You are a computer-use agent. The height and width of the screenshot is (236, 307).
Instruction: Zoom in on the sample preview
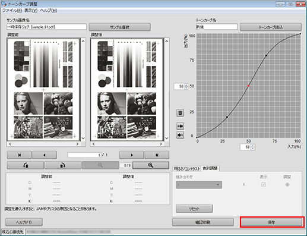[x=151, y=165]
